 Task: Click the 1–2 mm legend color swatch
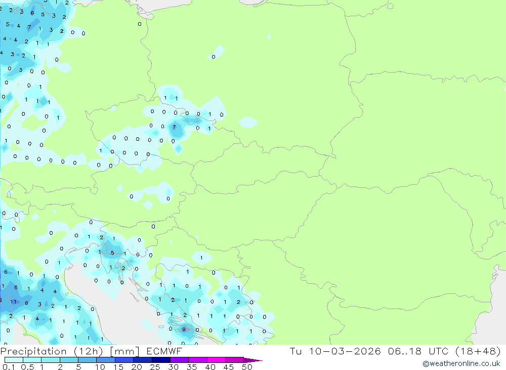(x=51, y=360)
